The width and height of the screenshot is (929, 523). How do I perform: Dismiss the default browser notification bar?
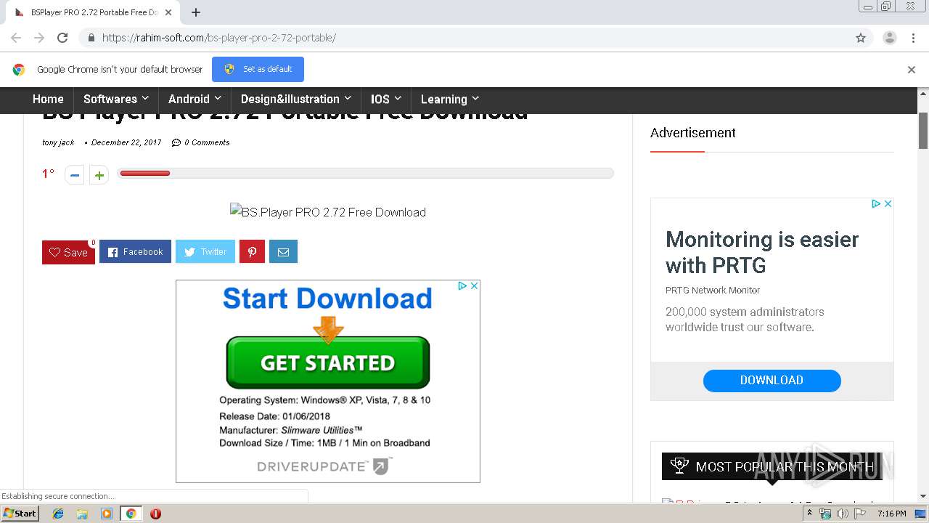point(912,70)
